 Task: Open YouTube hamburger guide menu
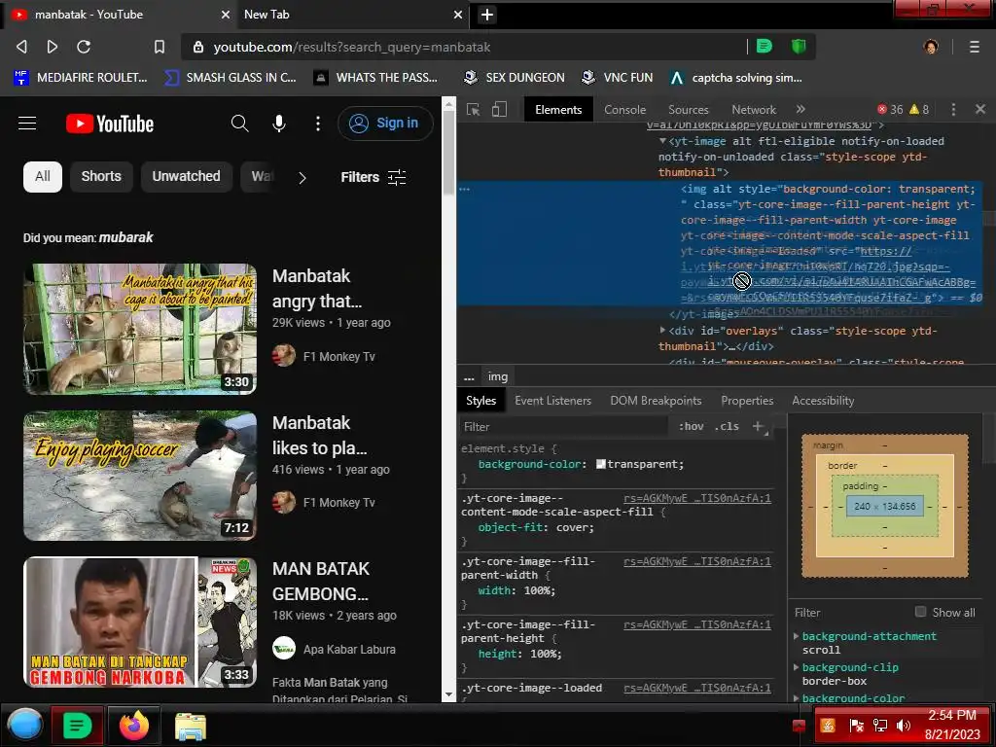point(27,124)
